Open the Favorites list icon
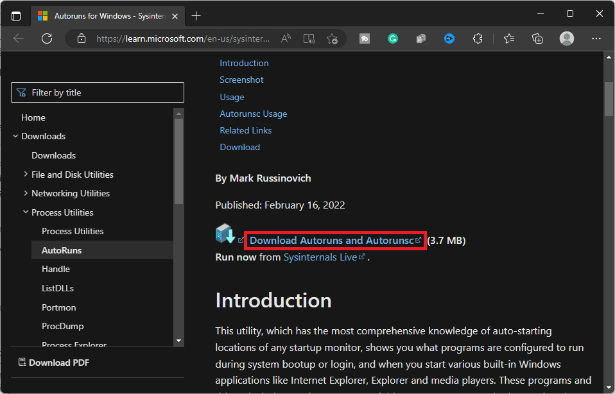Image resolution: width=615 pixels, height=394 pixels. (x=509, y=39)
